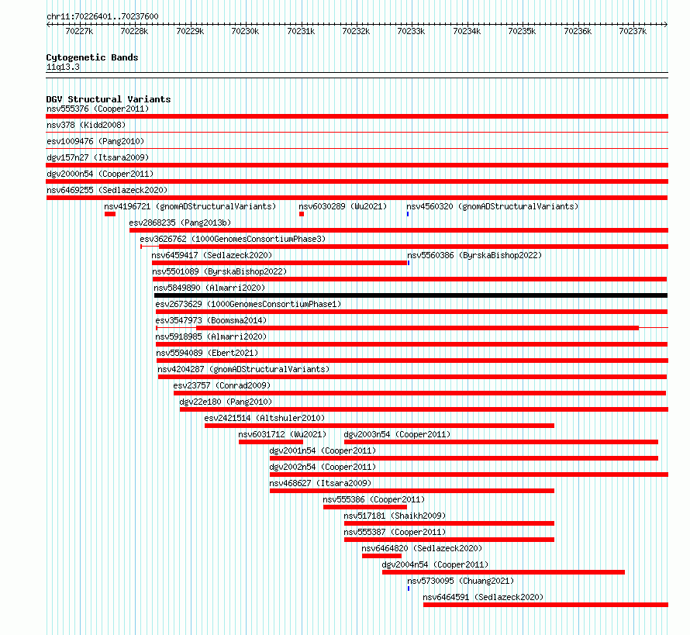The width and height of the screenshot is (690, 635).
Task: Select the dgv2001n54 (Cooper2011) label
Action: pyautogui.click(x=323, y=450)
